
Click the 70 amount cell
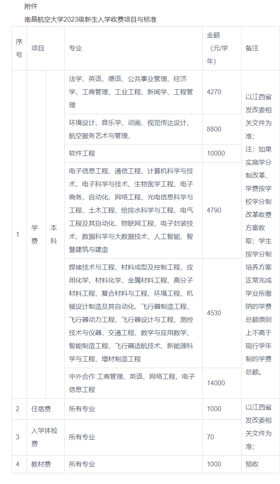pos(222,437)
